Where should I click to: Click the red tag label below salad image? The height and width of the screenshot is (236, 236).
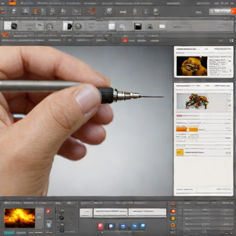[x=179, y=116]
